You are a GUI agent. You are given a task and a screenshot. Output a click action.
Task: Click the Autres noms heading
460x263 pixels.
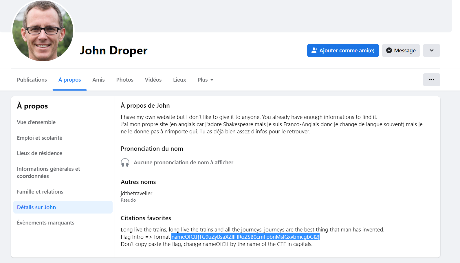coord(138,182)
